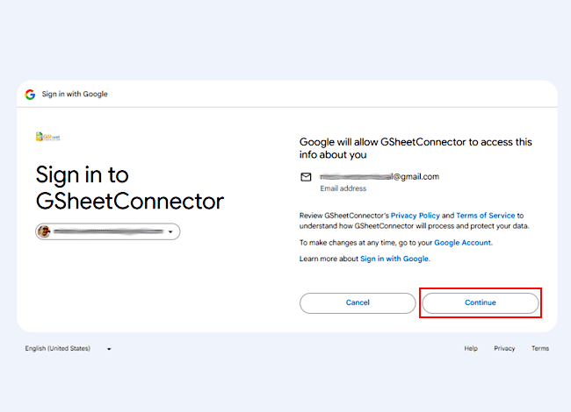Click the Privacy footer link
The height and width of the screenshot is (412, 571).
(504, 348)
